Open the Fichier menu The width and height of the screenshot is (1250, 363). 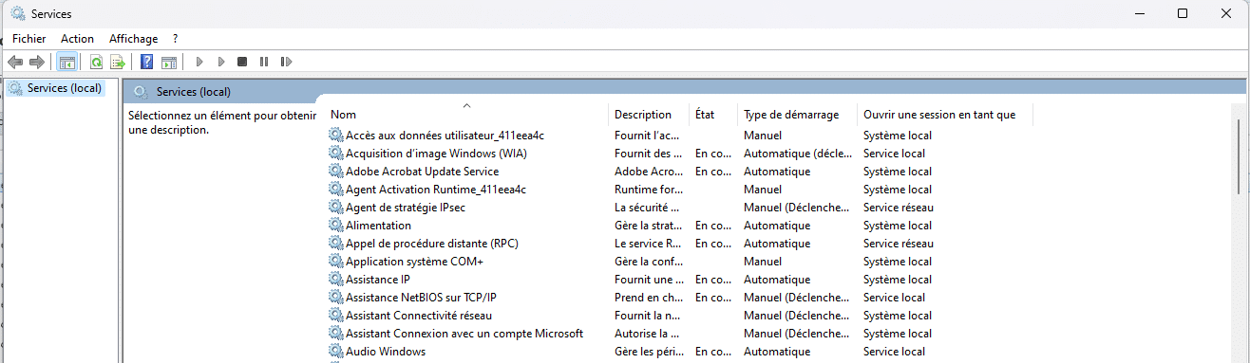29,39
